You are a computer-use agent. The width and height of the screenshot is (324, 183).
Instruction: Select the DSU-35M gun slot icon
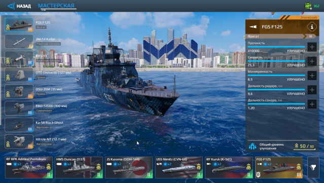click(19, 91)
